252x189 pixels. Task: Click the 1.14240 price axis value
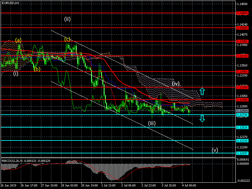pos(243,25)
